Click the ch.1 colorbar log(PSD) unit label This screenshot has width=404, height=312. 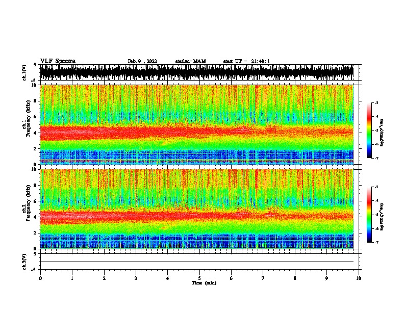(382, 133)
